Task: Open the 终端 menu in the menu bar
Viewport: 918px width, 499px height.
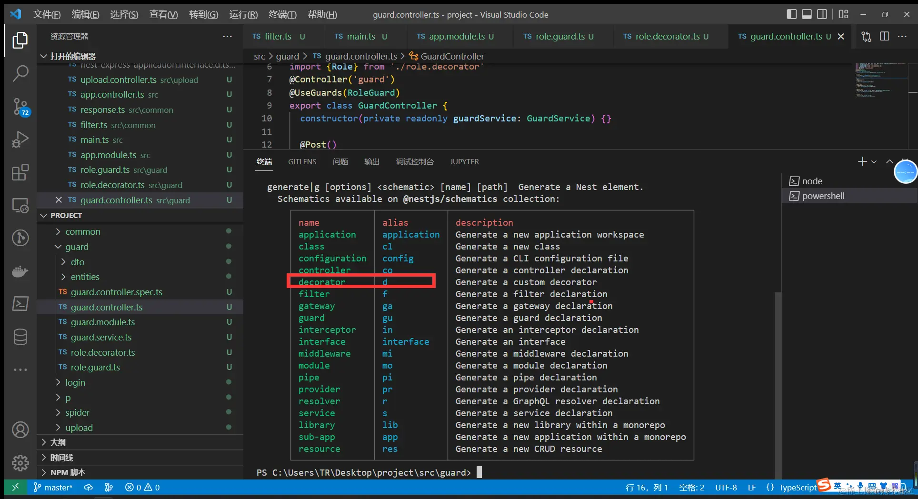Action: [x=282, y=14]
